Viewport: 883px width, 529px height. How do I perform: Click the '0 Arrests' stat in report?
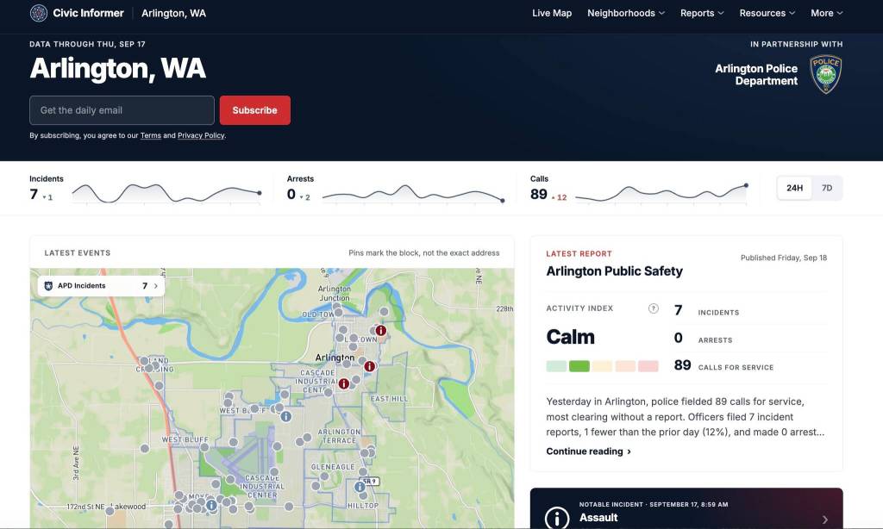pos(704,339)
